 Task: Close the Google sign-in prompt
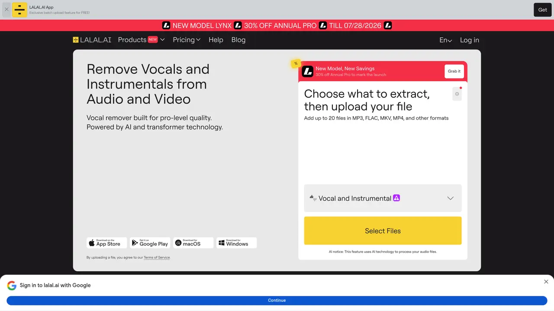[546, 282]
